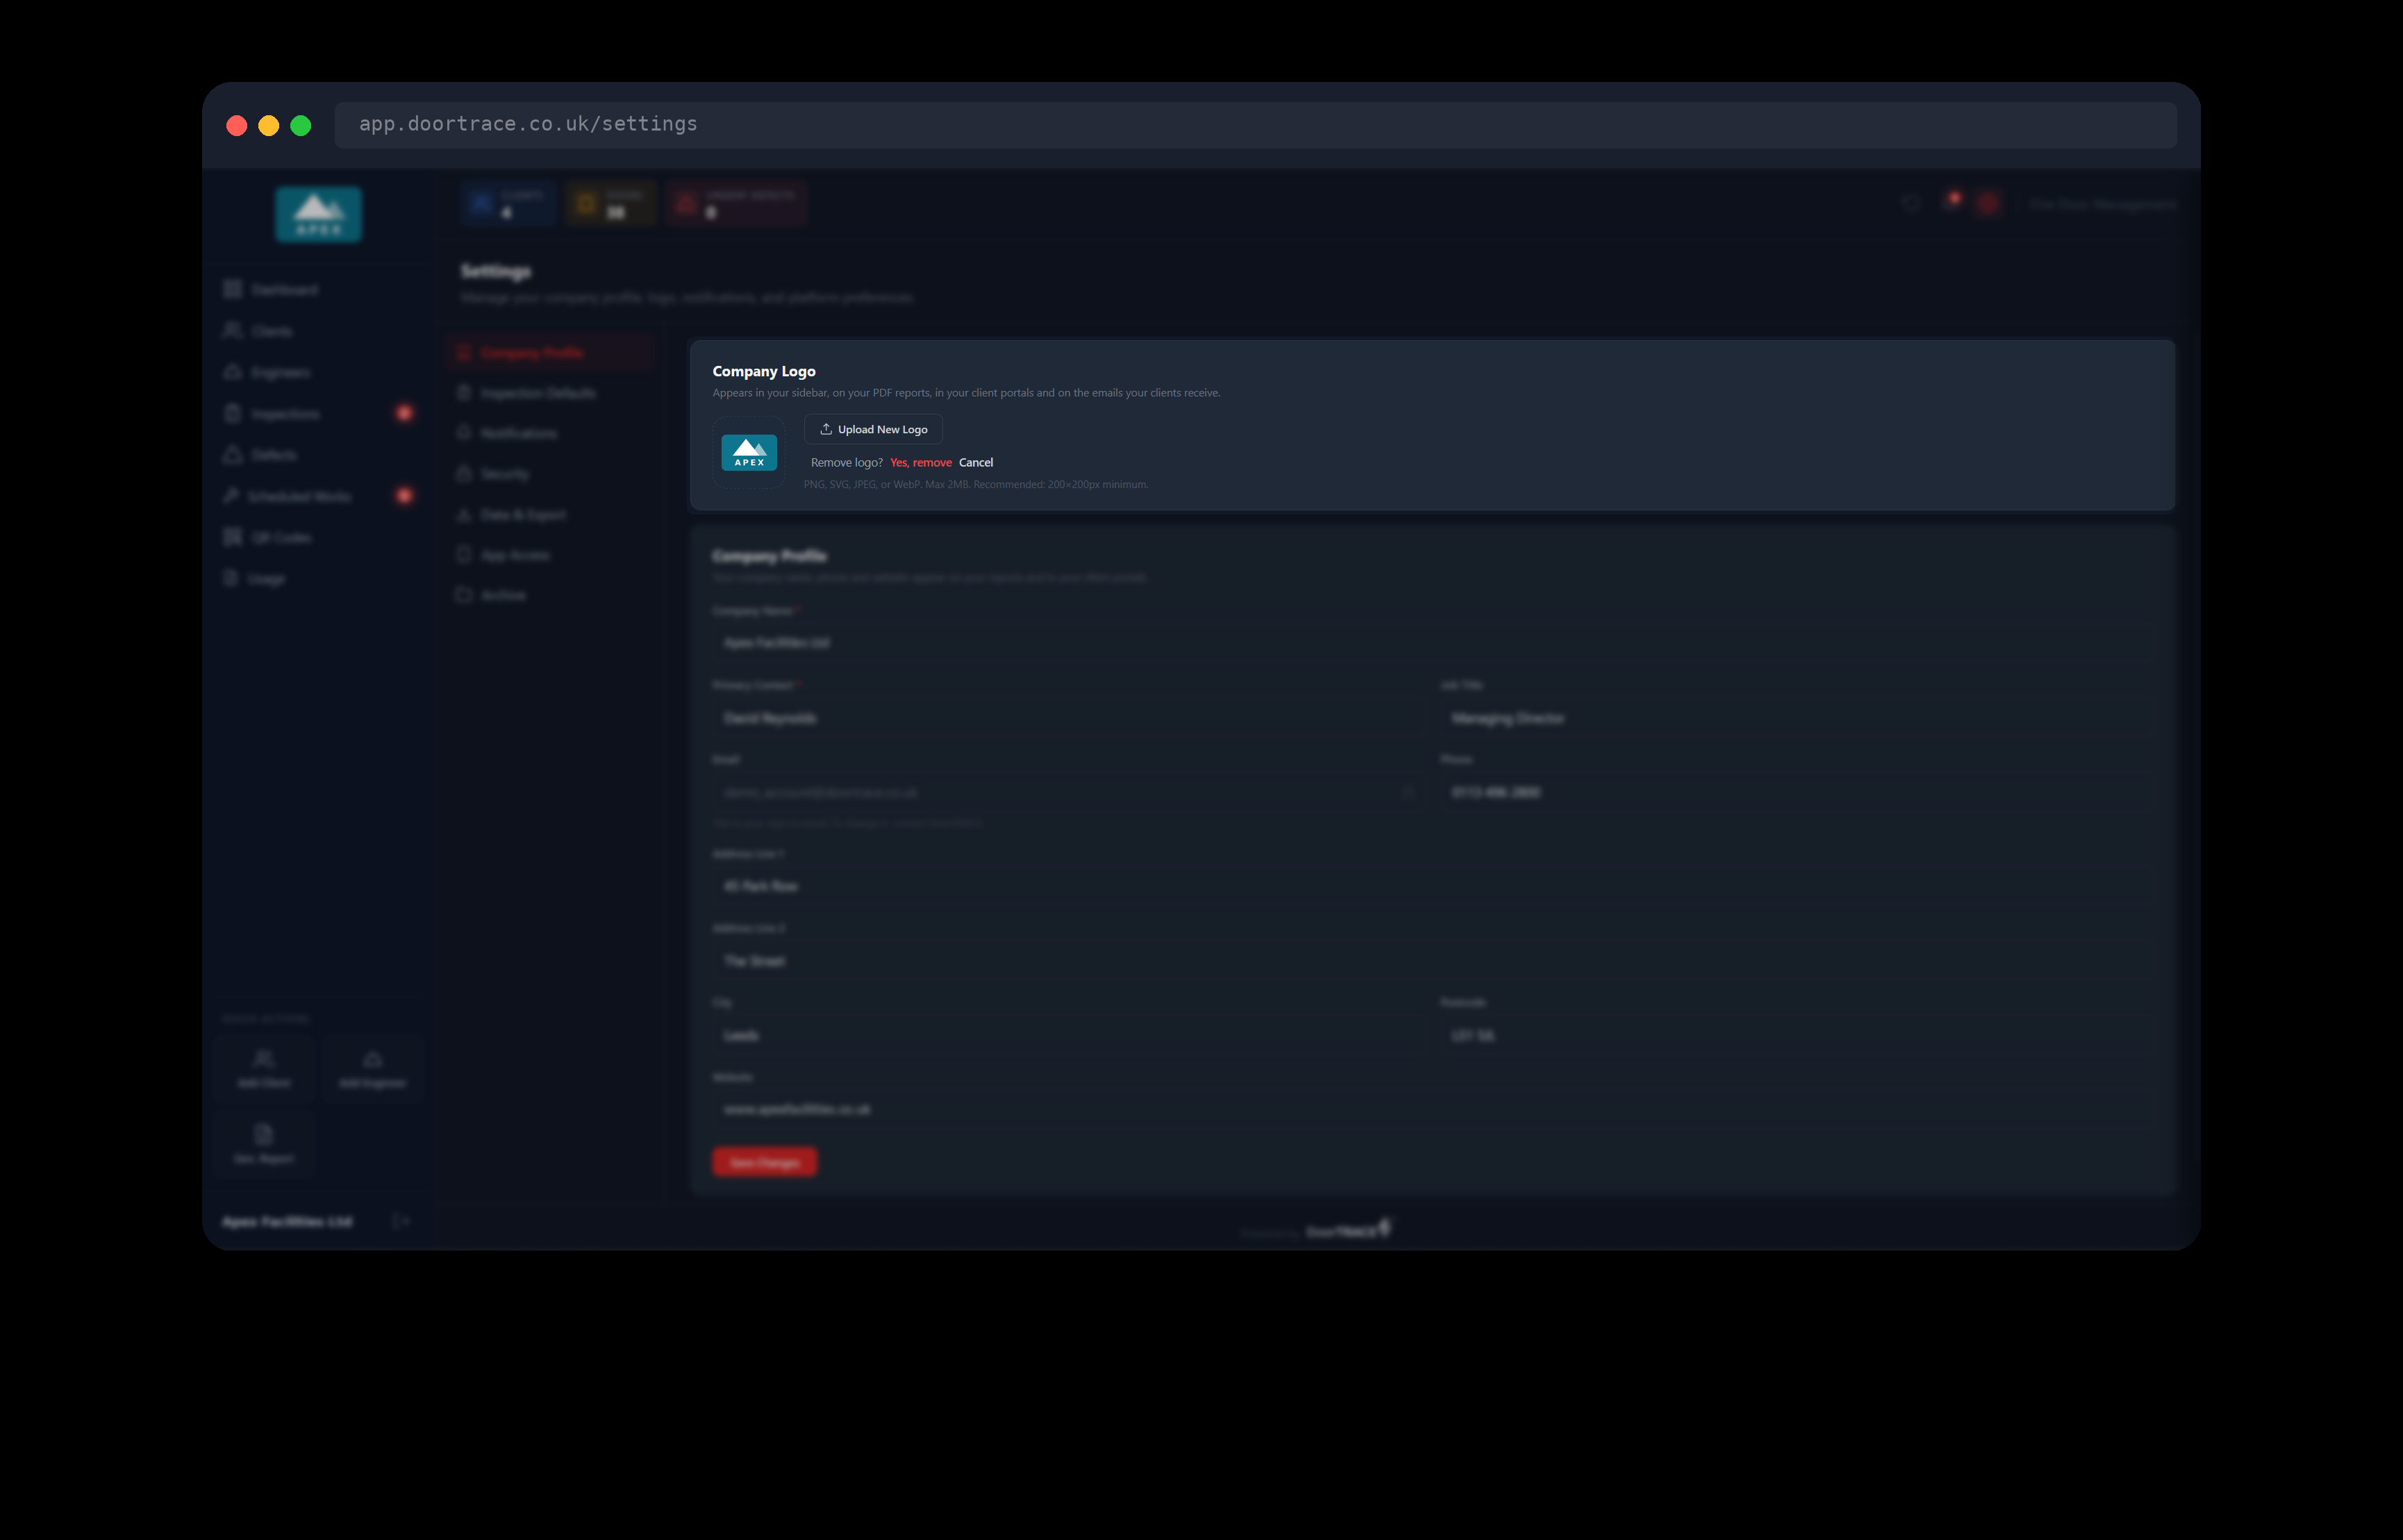Open the Notifications settings tab
This screenshot has width=2403, height=1540.
click(x=551, y=433)
